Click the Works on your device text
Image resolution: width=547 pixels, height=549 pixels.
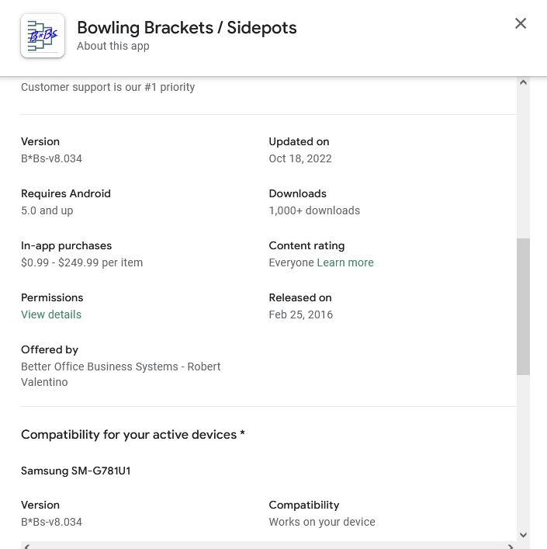[x=322, y=522]
